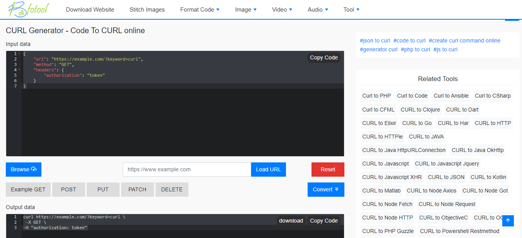This screenshot has width=522, height=238.
Task: Click the blue scroll-to-top arrow
Action: pyautogui.click(x=508, y=220)
